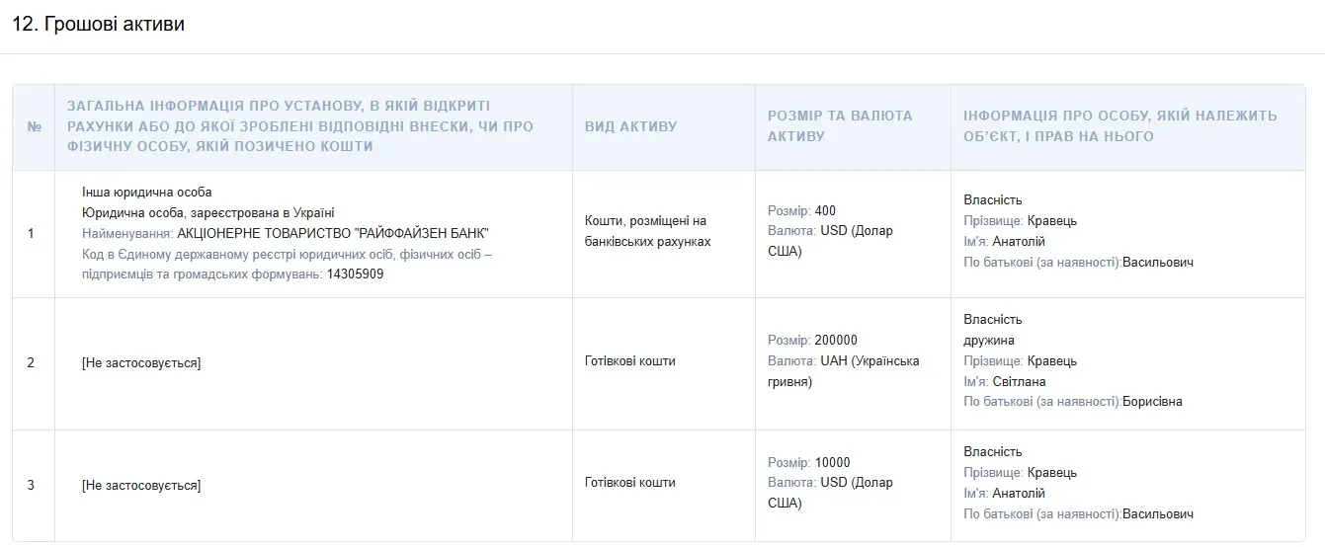1325x547 pixels.
Task: Select 'Юридична особа, зареєстрована в Україні' text
Action: (208, 212)
